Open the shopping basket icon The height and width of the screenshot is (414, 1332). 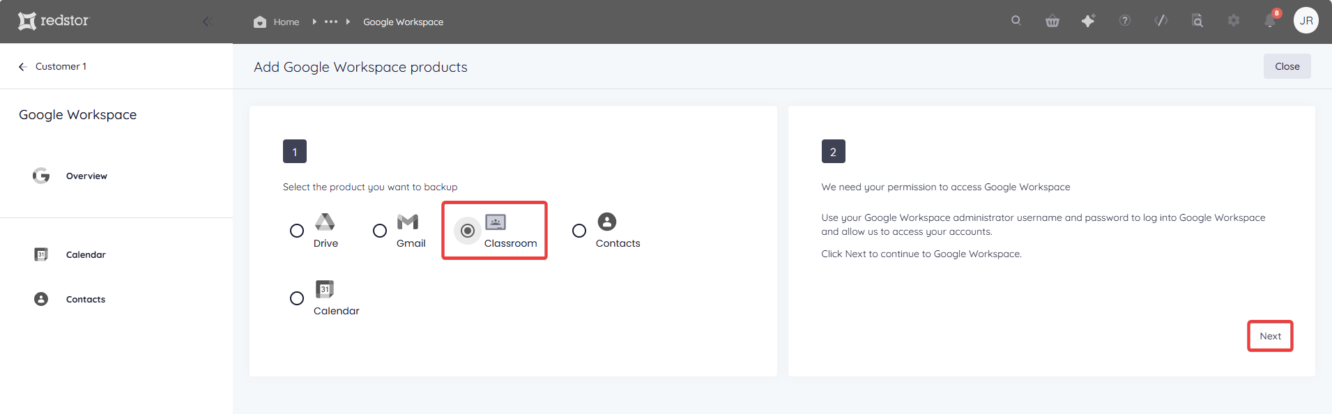click(x=1052, y=21)
